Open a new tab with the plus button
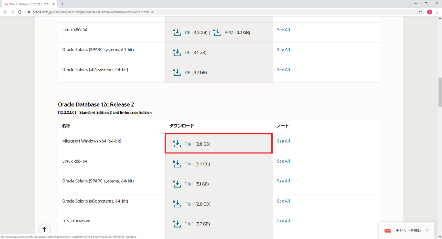 coord(62,4)
